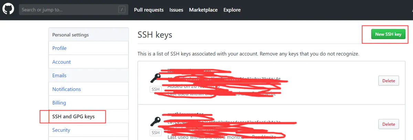Open Security settings in sidebar

pos(88,130)
